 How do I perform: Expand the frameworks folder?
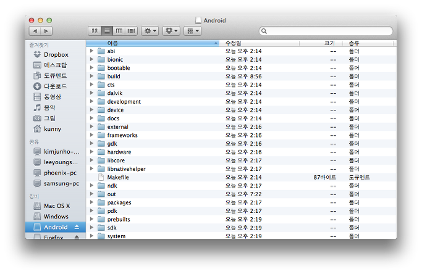(91, 135)
